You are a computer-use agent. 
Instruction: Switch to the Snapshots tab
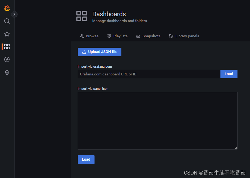[148, 36]
